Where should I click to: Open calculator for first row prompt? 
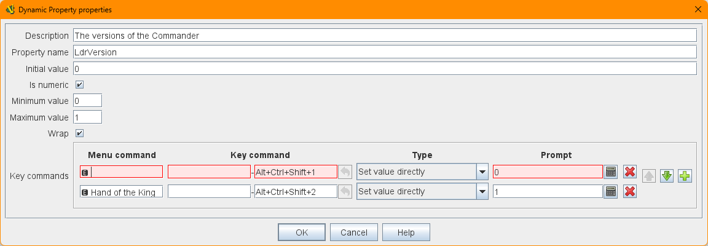(611, 172)
